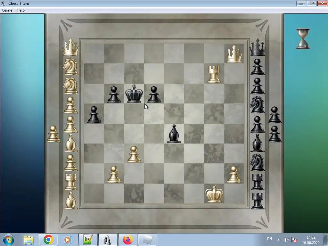Click the black pawn right of black king
328x246 pixels.
[x=154, y=94]
